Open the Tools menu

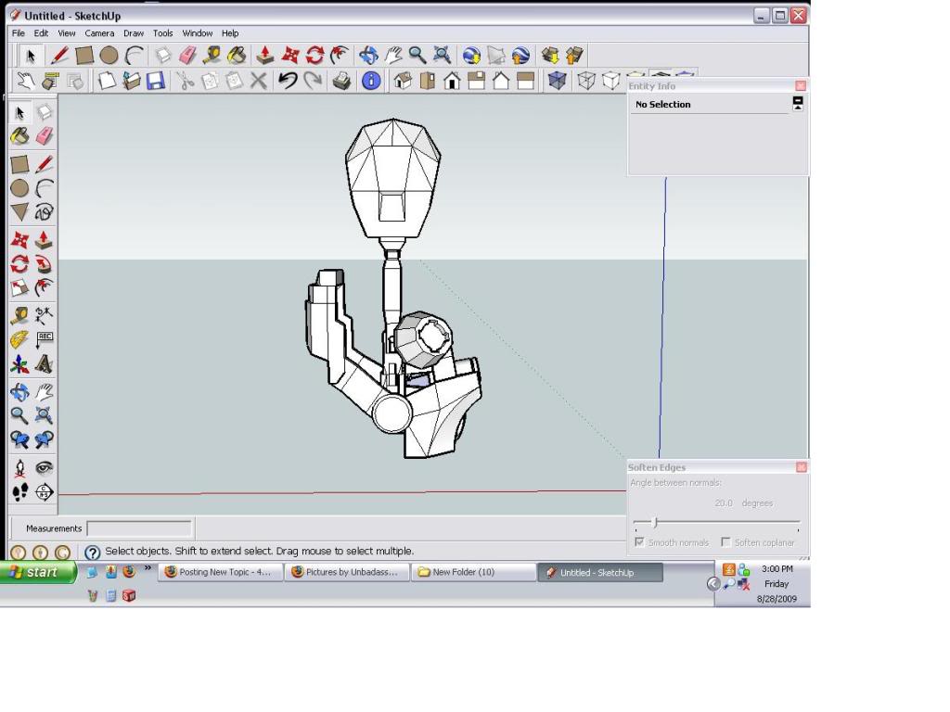[162, 33]
